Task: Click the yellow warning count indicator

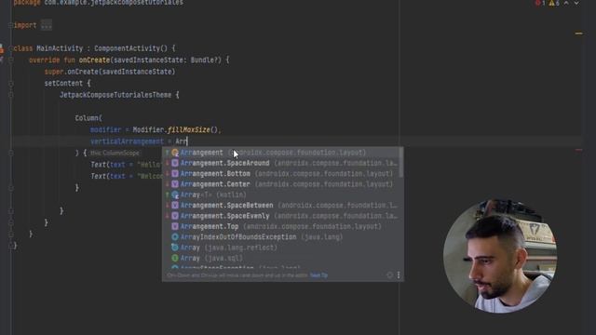Action: [x=554, y=3]
